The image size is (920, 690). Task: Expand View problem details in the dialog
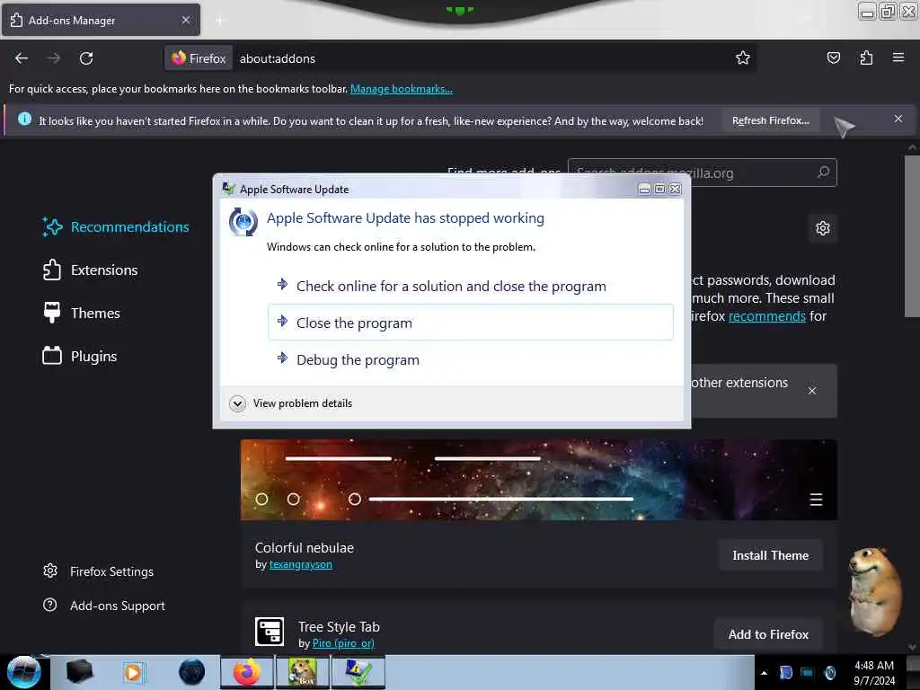click(x=292, y=403)
